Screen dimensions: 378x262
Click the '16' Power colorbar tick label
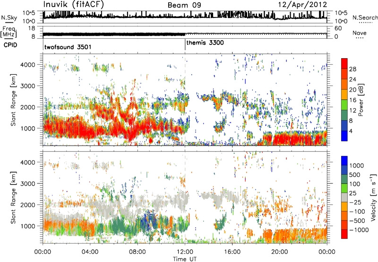(x=352, y=100)
